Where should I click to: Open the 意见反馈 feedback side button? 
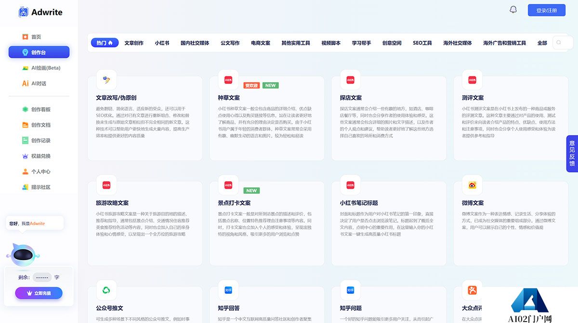click(572, 153)
